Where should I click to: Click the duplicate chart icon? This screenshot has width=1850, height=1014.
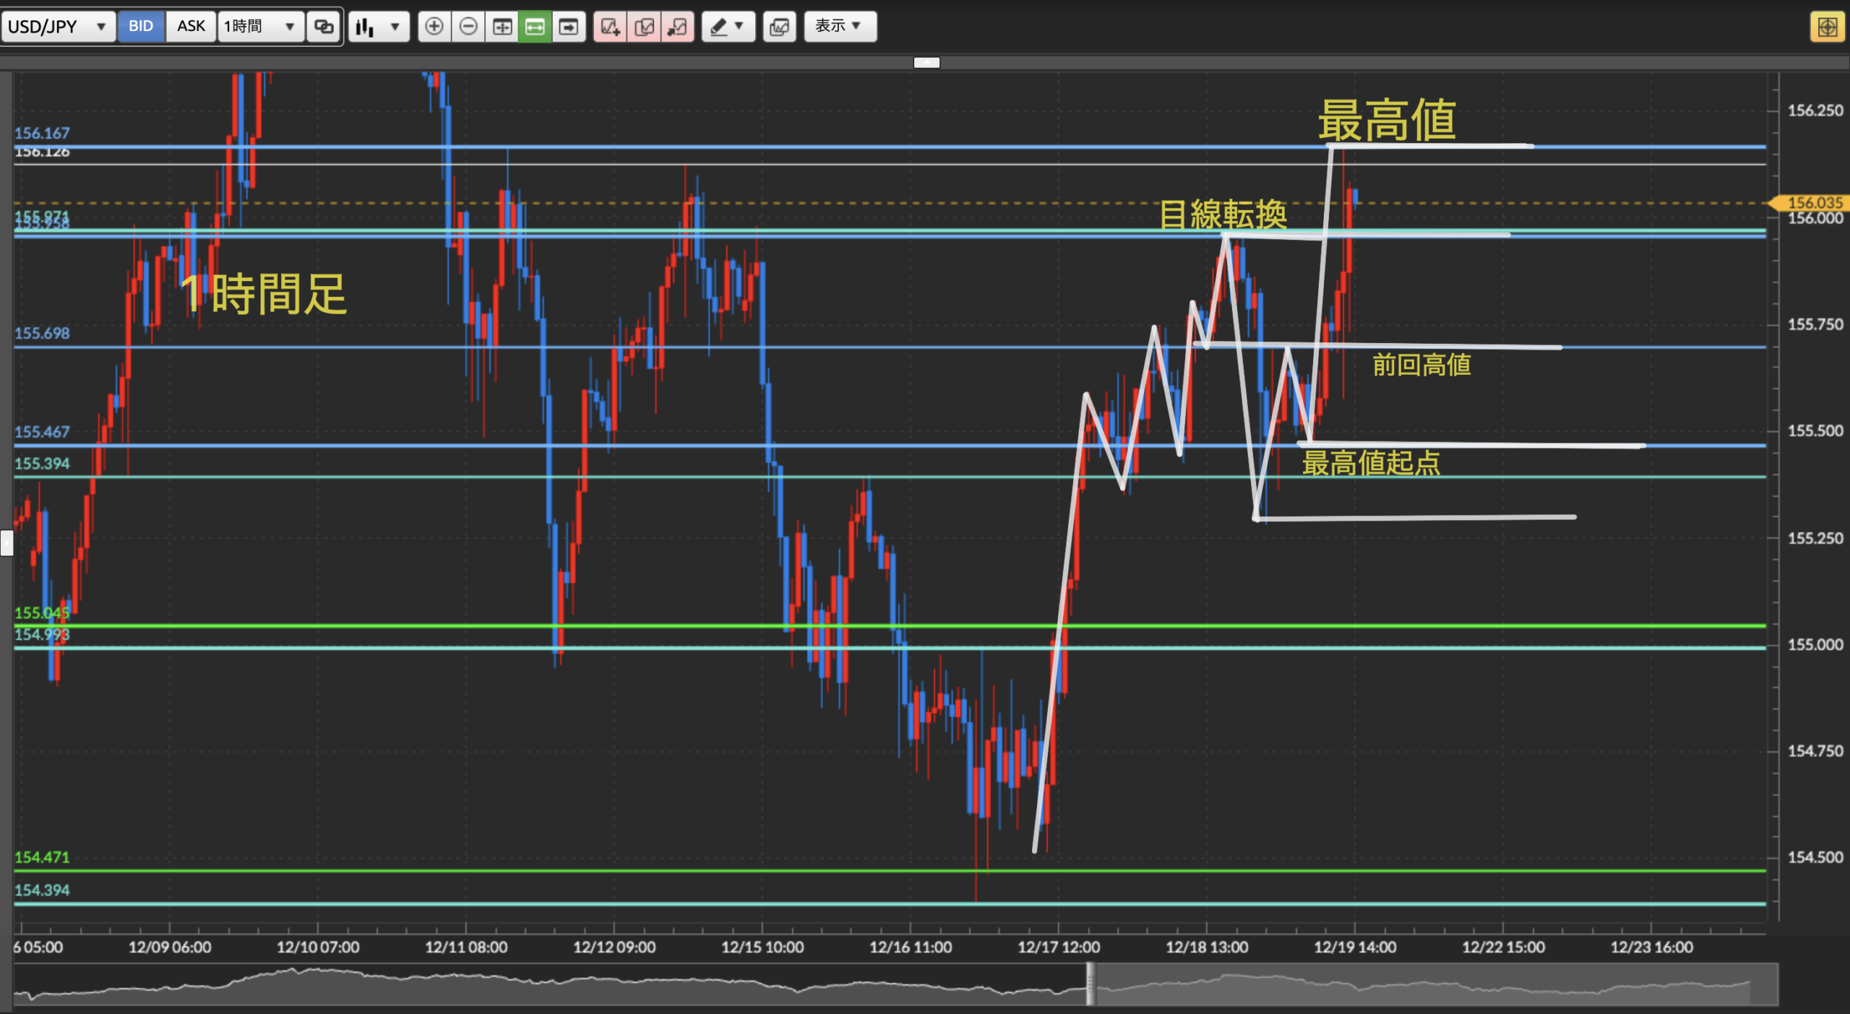click(644, 27)
